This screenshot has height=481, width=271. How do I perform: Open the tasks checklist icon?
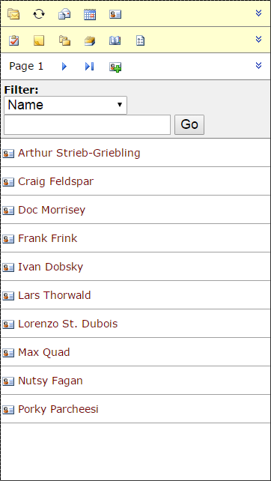coord(13,40)
